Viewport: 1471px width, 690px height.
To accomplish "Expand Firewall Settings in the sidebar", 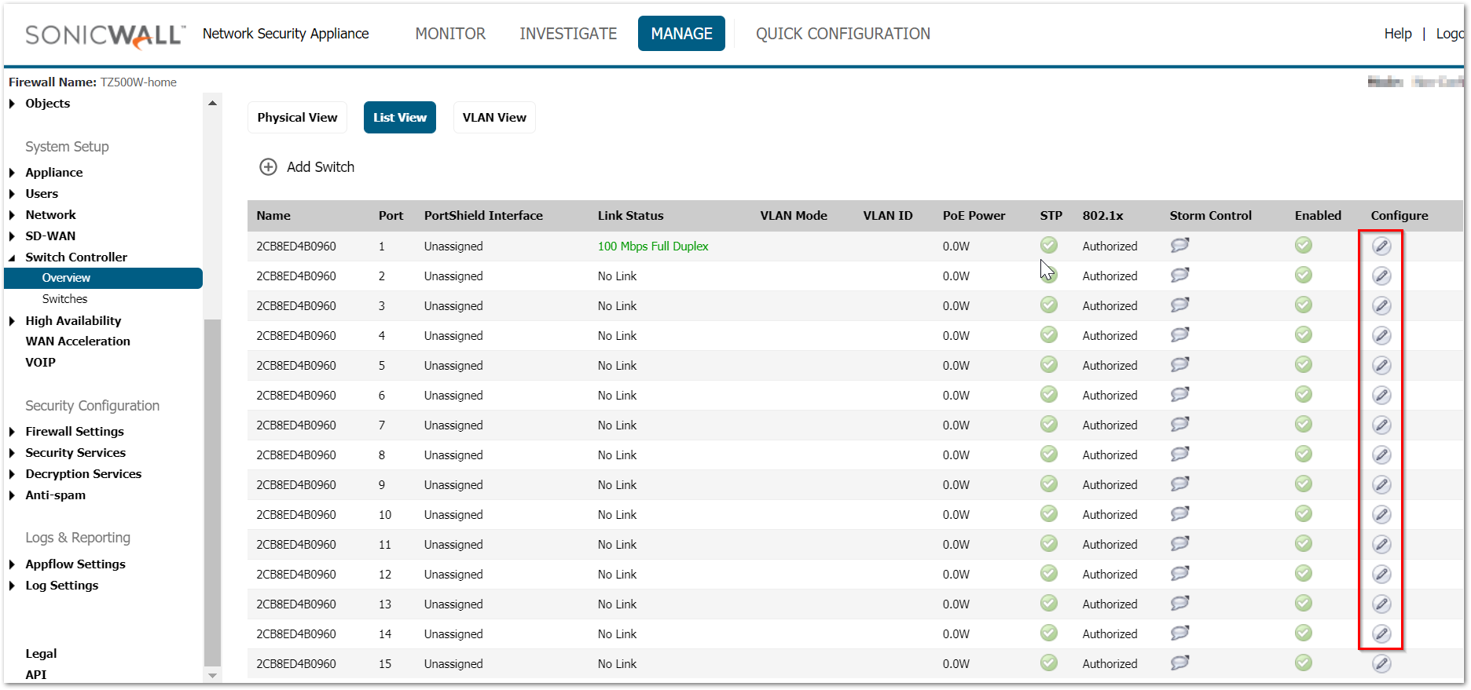I will click(x=12, y=432).
